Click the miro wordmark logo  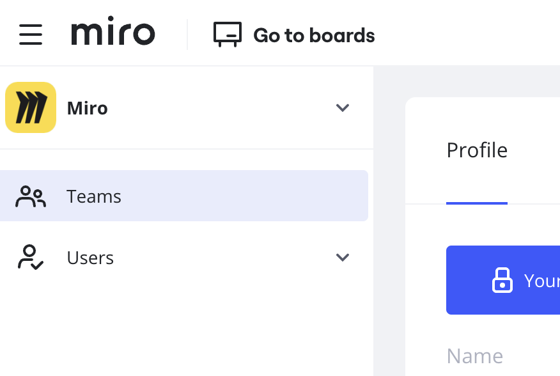[113, 33]
